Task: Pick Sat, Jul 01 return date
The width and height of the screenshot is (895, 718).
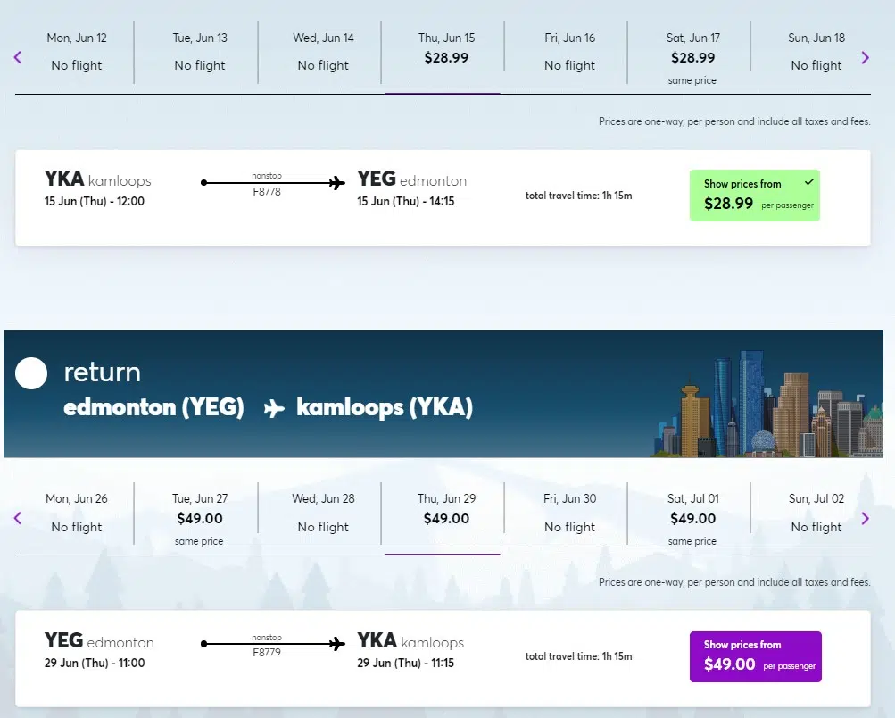Action: [x=692, y=518]
